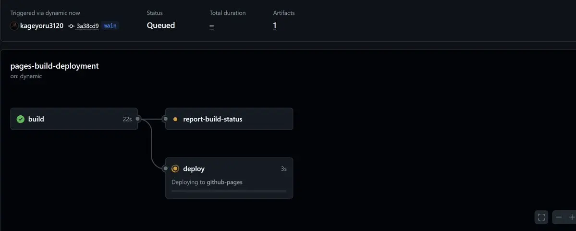Click the deploy progress bar
Image resolution: width=576 pixels, height=231 pixels.
pos(229,191)
